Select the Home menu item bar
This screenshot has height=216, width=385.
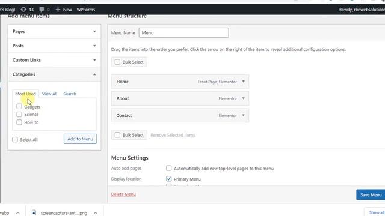coord(180,82)
